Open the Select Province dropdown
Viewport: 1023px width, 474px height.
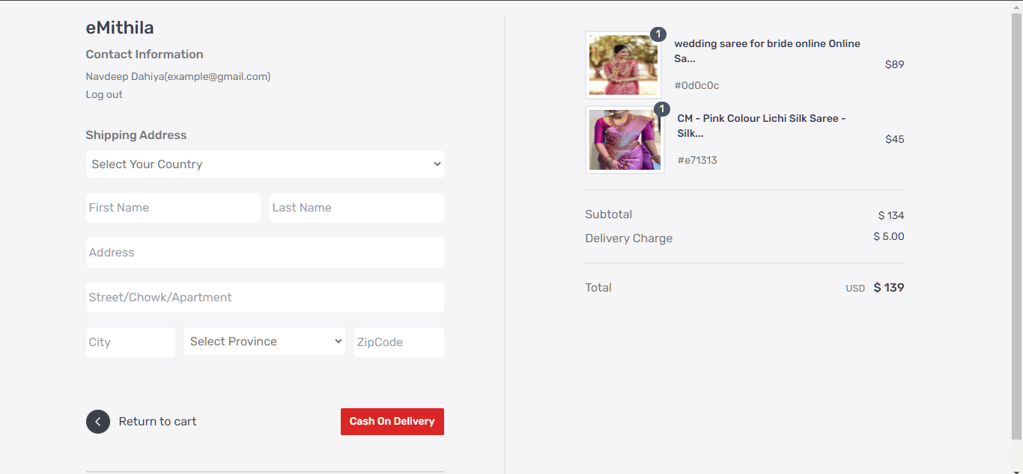point(264,342)
